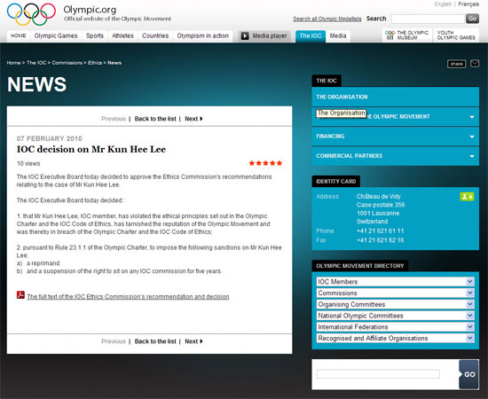Open Recognised and Affiliate Organisations dropdown
Viewport: 488px width, 399px height.
[x=395, y=338]
